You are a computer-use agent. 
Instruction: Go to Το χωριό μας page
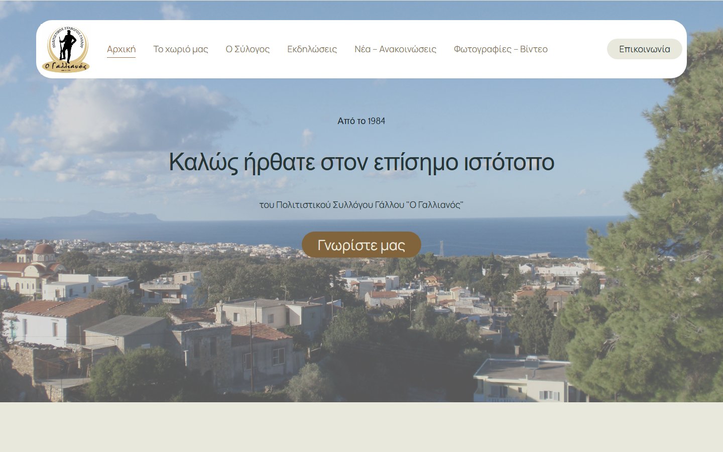pos(181,49)
